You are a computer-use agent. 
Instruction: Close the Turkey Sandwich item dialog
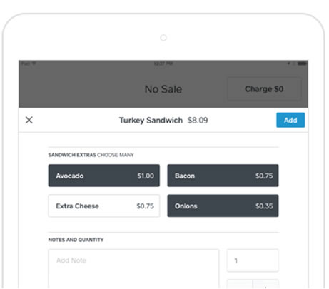(x=29, y=120)
